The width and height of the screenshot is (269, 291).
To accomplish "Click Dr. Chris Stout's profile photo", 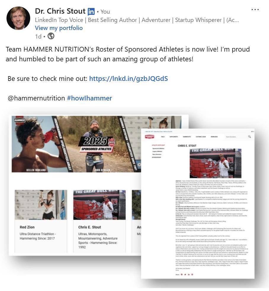I will click(18, 18).
